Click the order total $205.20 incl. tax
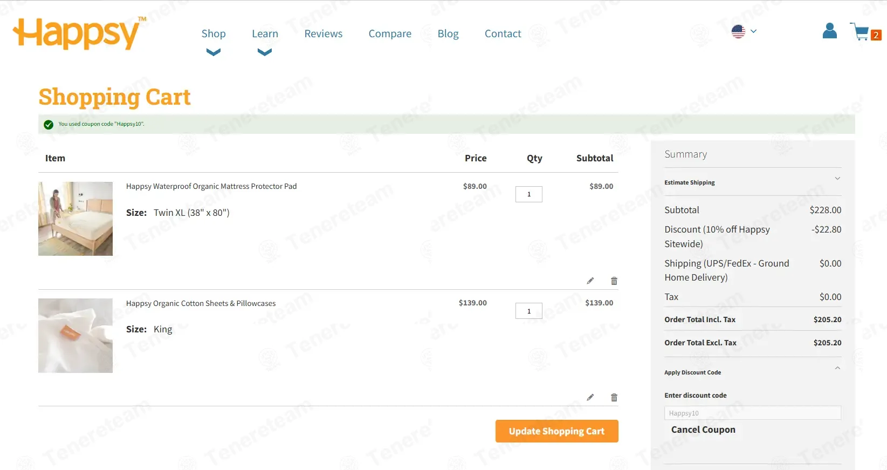 (x=827, y=319)
